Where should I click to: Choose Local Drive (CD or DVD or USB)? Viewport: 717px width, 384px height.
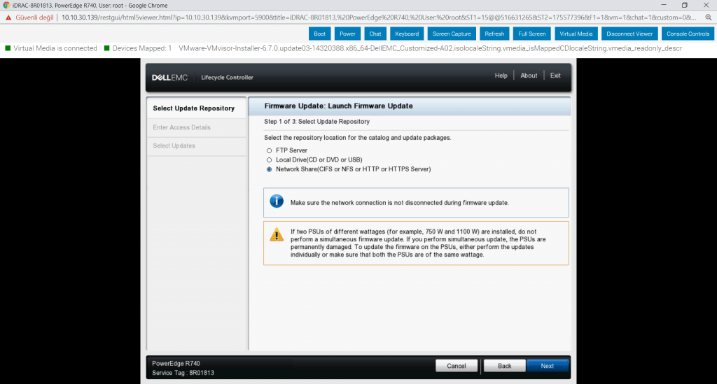tap(269, 159)
